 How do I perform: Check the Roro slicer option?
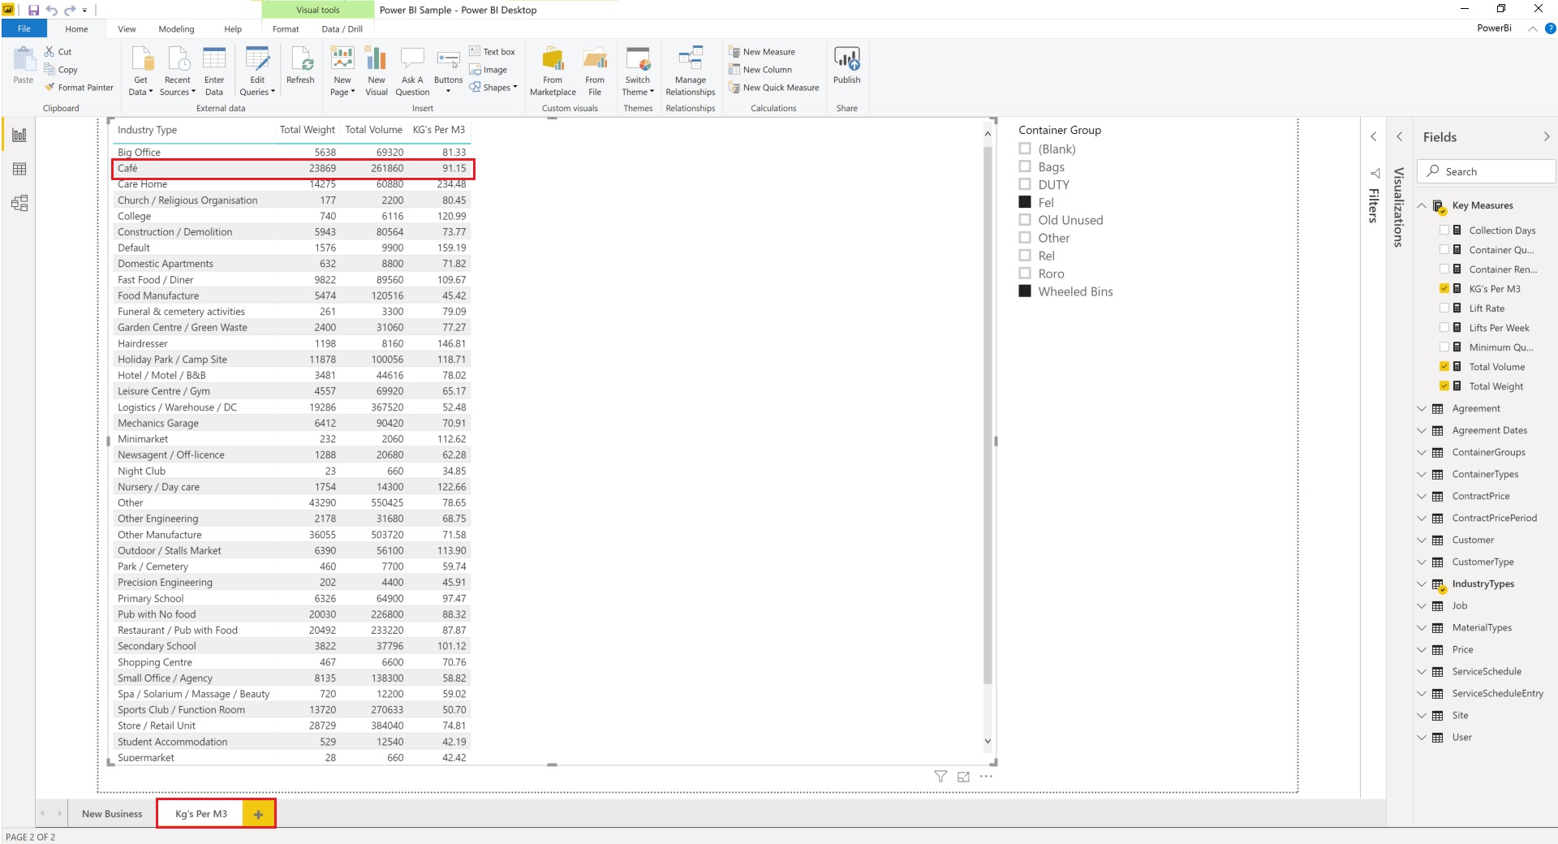[1025, 273]
